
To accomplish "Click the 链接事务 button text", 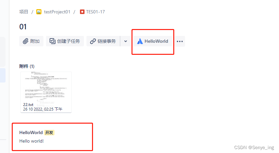I will click(x=107, y=41).
